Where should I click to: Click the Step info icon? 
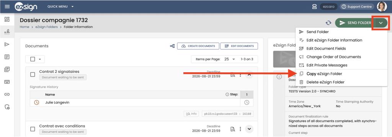tap(227, 94)
